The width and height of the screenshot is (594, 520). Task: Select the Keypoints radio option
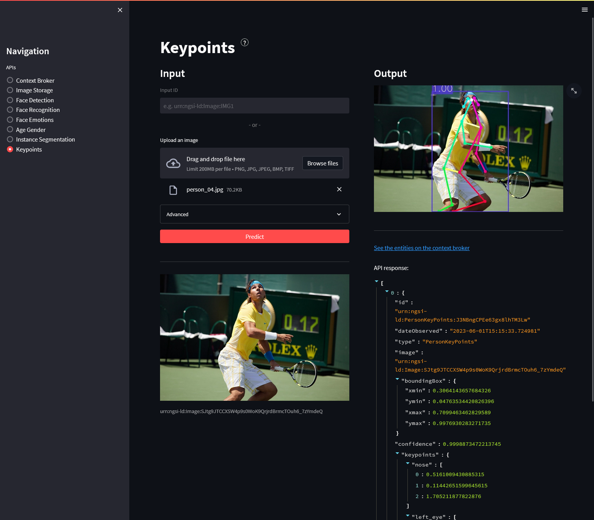[24, 149]
